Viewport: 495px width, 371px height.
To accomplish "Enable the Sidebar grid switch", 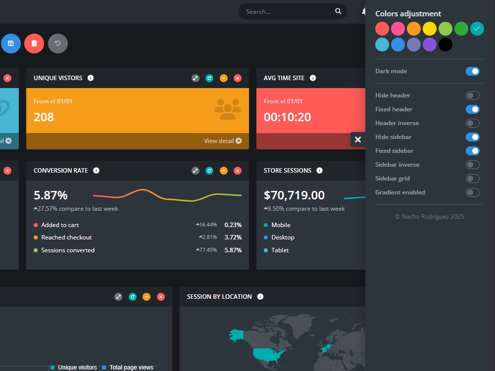I will 473,179.
